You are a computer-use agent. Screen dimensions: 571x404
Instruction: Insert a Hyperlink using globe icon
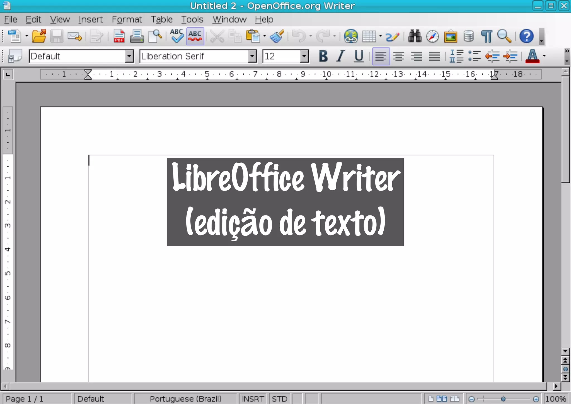[351, 36]
